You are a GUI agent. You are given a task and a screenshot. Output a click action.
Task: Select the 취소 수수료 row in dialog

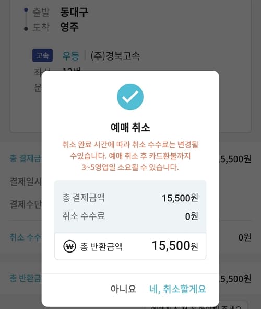pyautogui.click(x=130, y=216)
